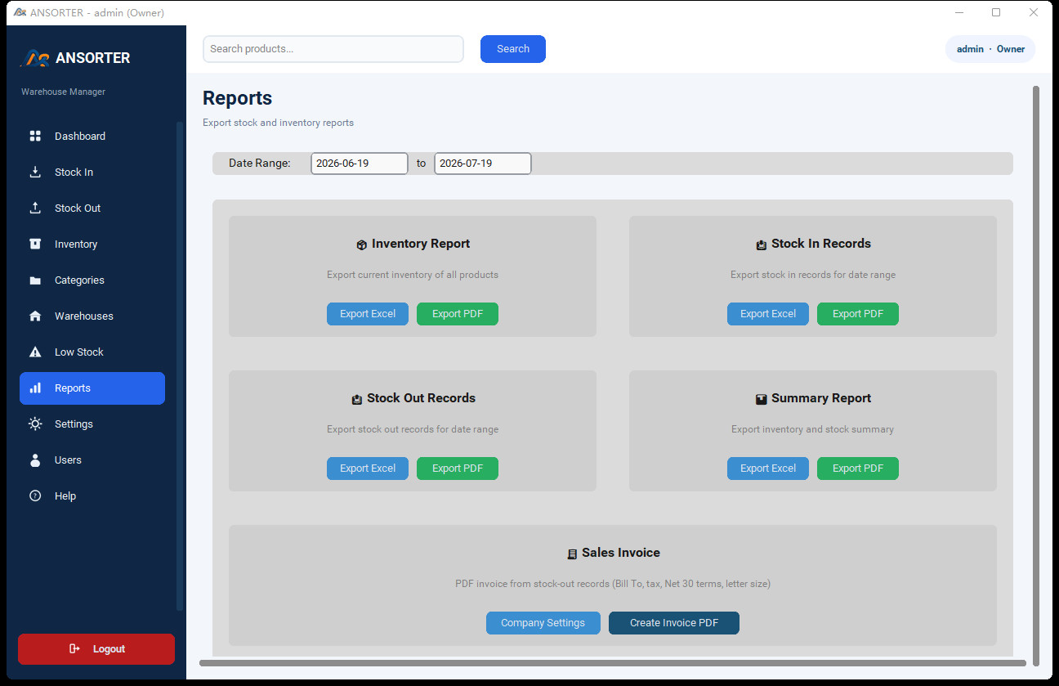Focus the Search products field

pos(333,49)
